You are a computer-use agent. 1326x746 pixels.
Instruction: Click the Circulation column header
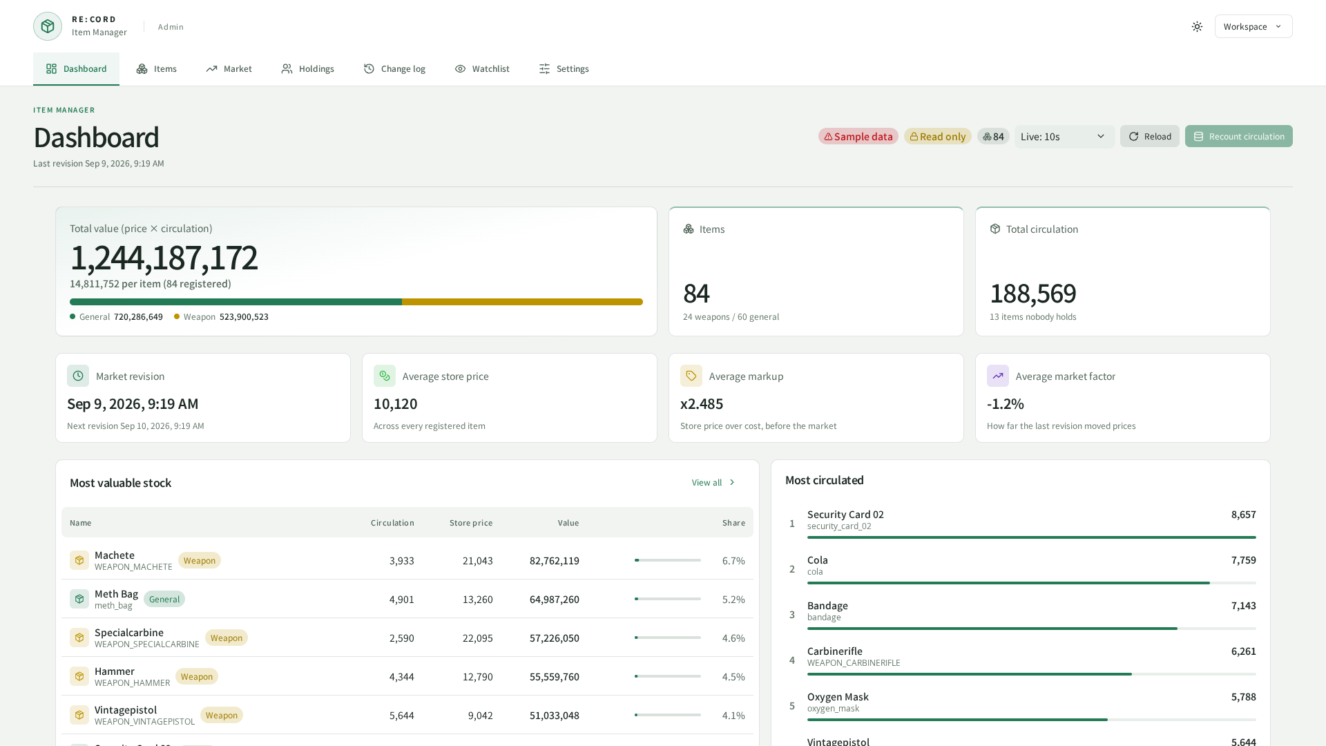(x=392, y=523)
